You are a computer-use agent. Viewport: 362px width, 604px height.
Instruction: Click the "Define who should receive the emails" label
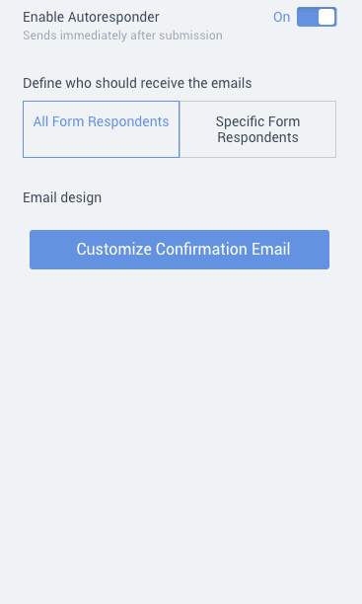(137, 83)
